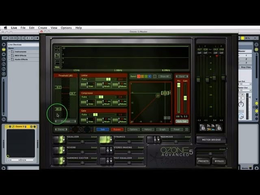Select the histogram view icon in Ozone

click(x=57, y=56)
